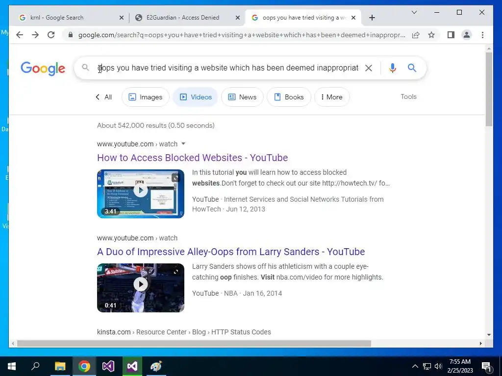
Task: Open Chrome three-dot menu
Action: click(482, 35)
